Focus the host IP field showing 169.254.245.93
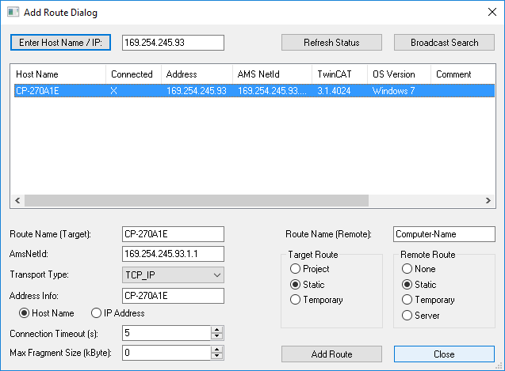The image size is (505, 371). coord(173,43)
